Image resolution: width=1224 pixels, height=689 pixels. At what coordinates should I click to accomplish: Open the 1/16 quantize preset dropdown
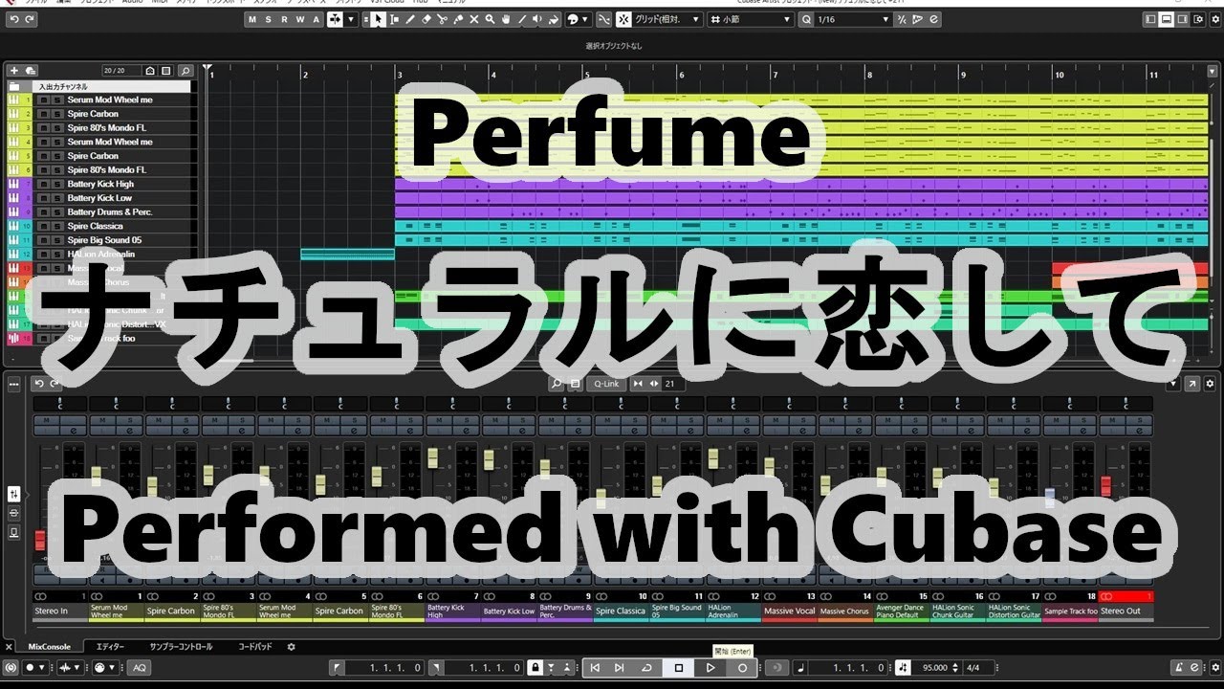852,19
